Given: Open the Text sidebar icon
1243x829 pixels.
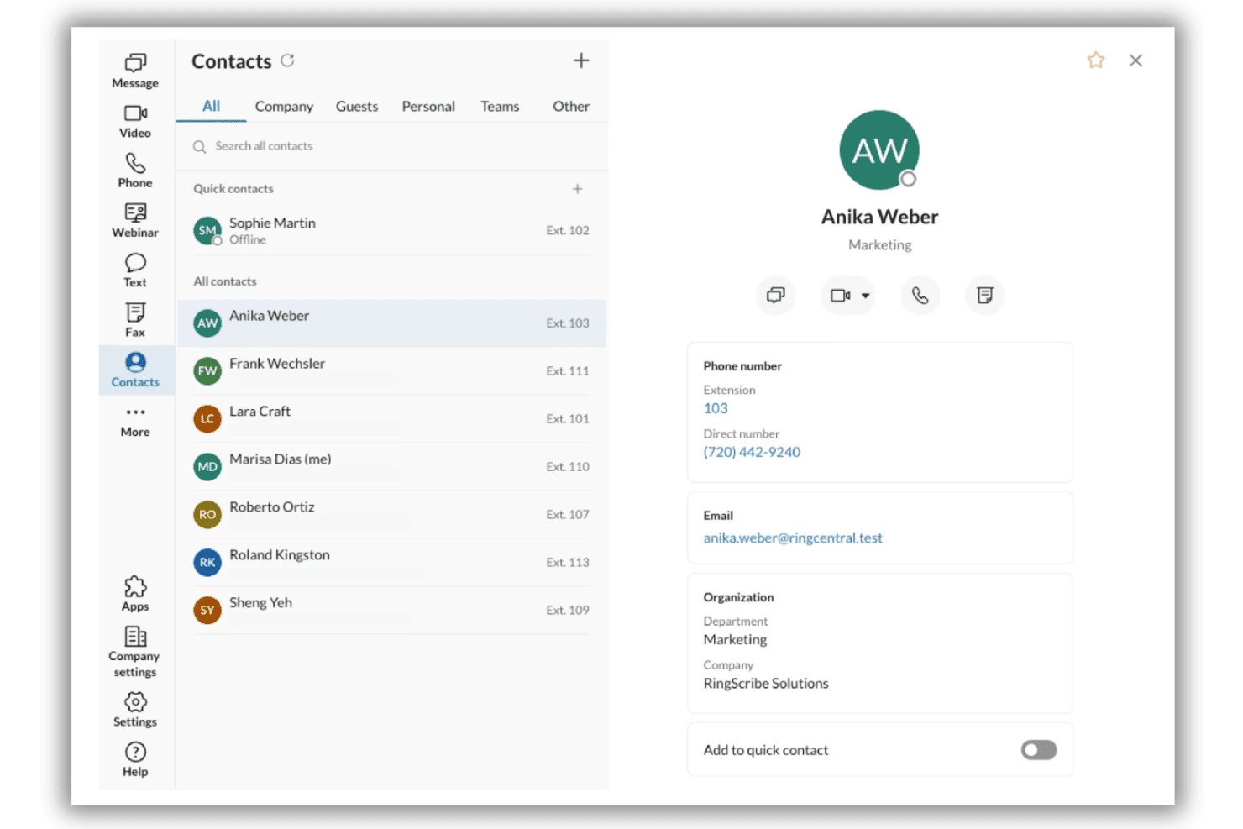Looking at the screenshot, I should tap(135, 270).
